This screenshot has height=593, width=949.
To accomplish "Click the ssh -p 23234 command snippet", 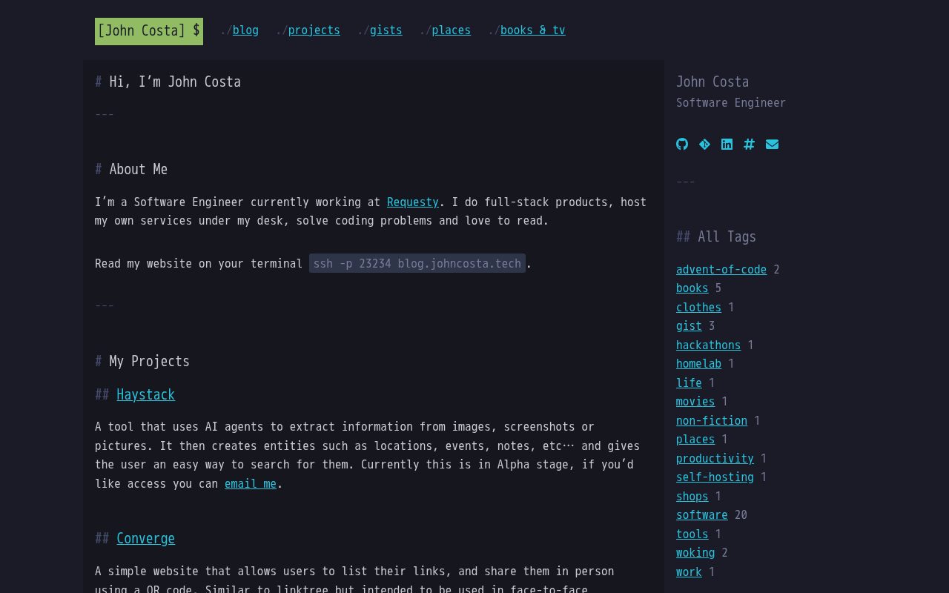I will coord(417,263).
